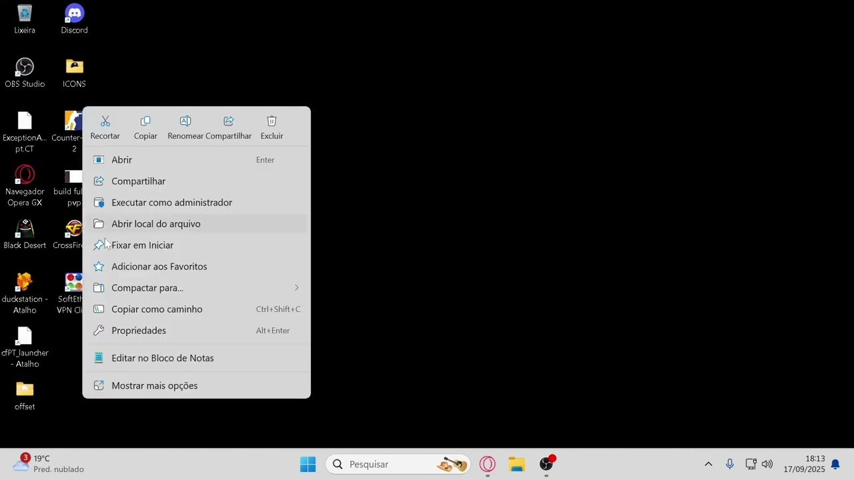Select the cfPT_launcher Atalho desktop file
The height and width of the screenshot is (480, 854).
(x=25, y=347)
